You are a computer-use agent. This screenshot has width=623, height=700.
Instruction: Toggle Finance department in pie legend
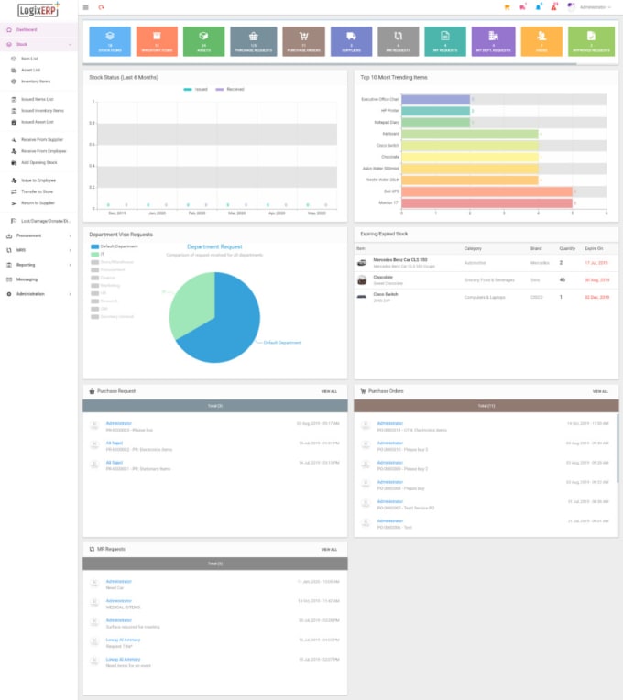[104, 278]
